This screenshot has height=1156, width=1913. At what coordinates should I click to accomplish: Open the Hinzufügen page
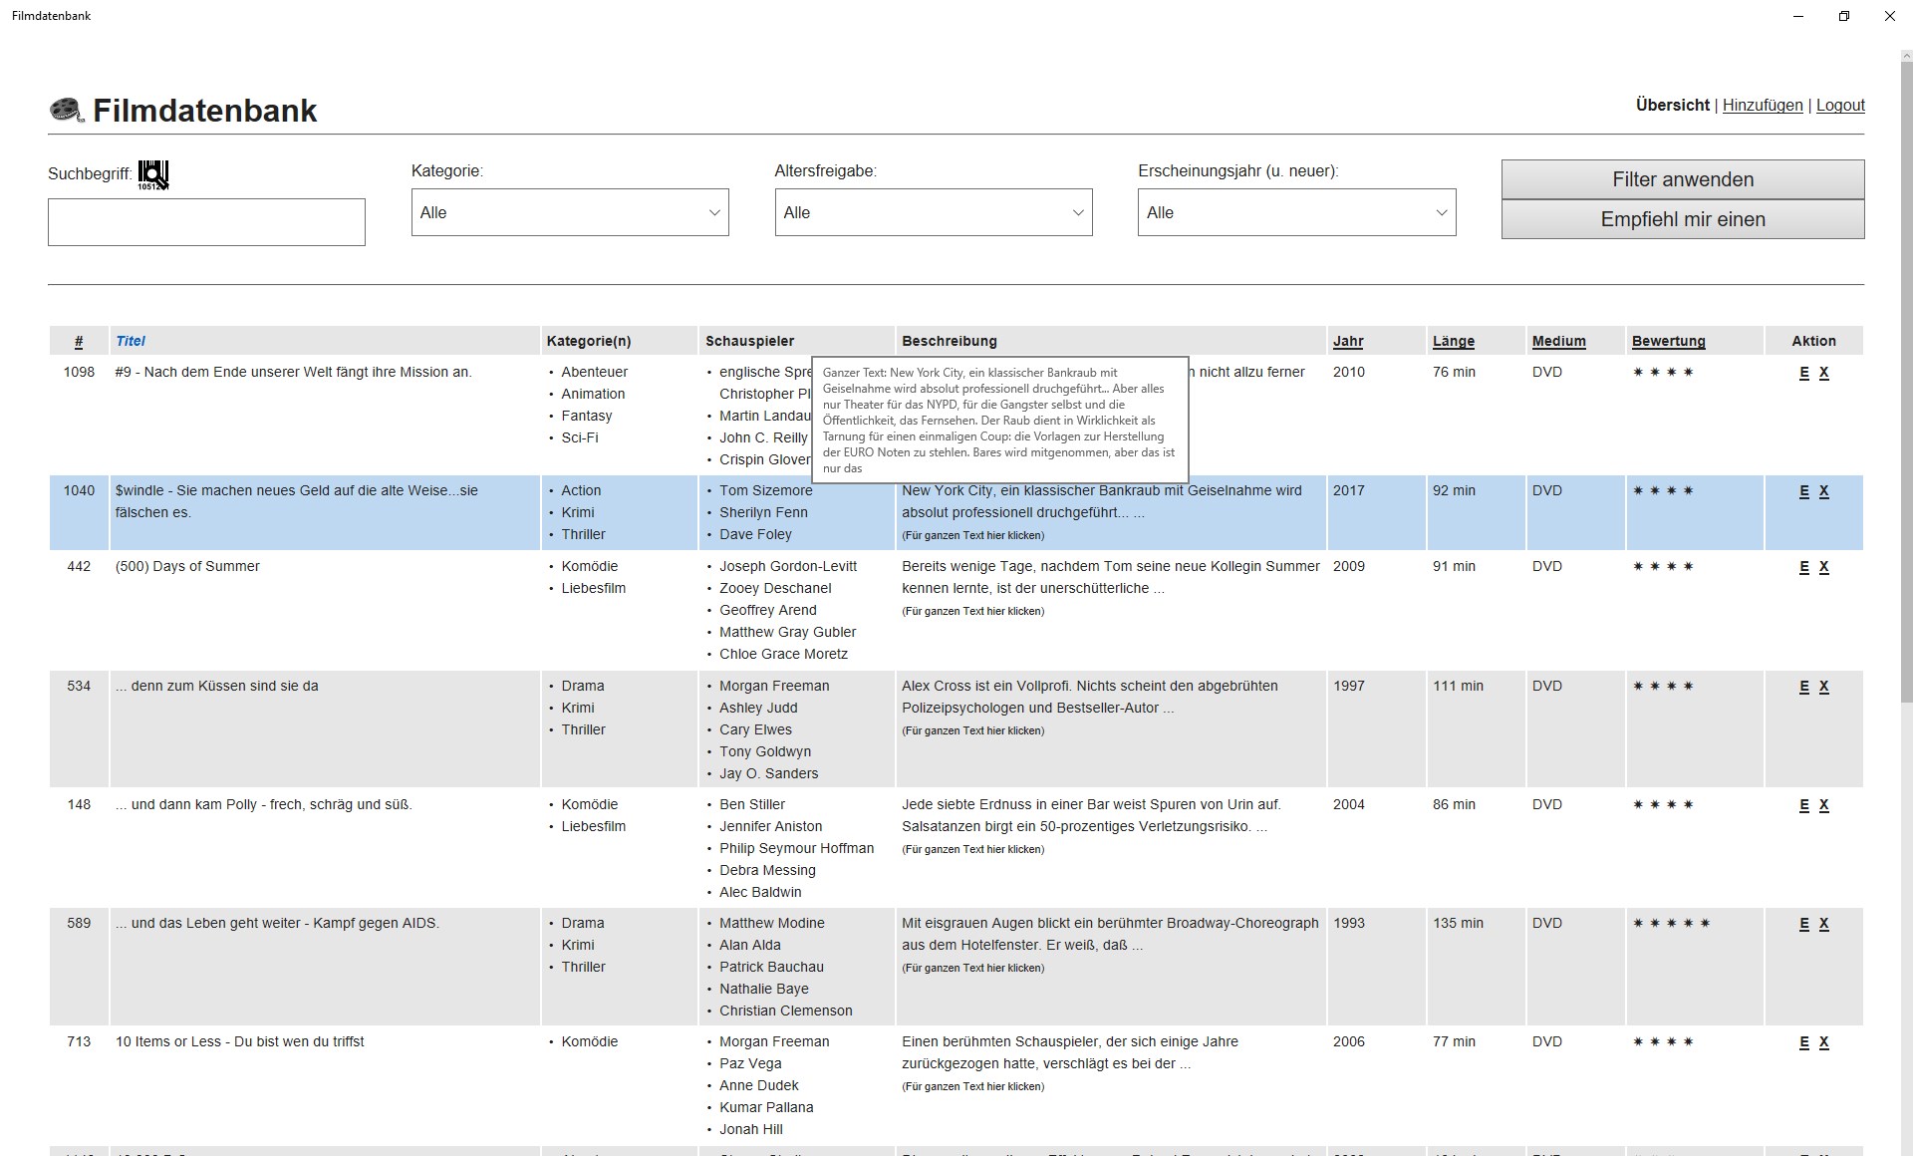tap(1763, 105)
